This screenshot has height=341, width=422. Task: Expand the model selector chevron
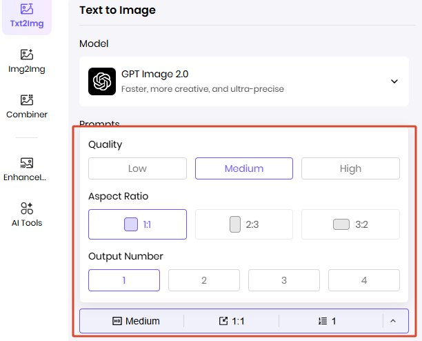394,81
